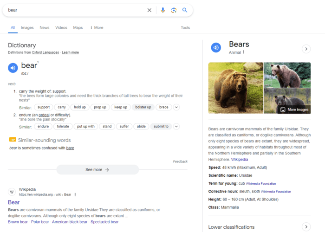
Task: Open Wikimedia Foundation link beside 'sleuth, sloth'
Action: pyautogui.click(x=276, y=192)
